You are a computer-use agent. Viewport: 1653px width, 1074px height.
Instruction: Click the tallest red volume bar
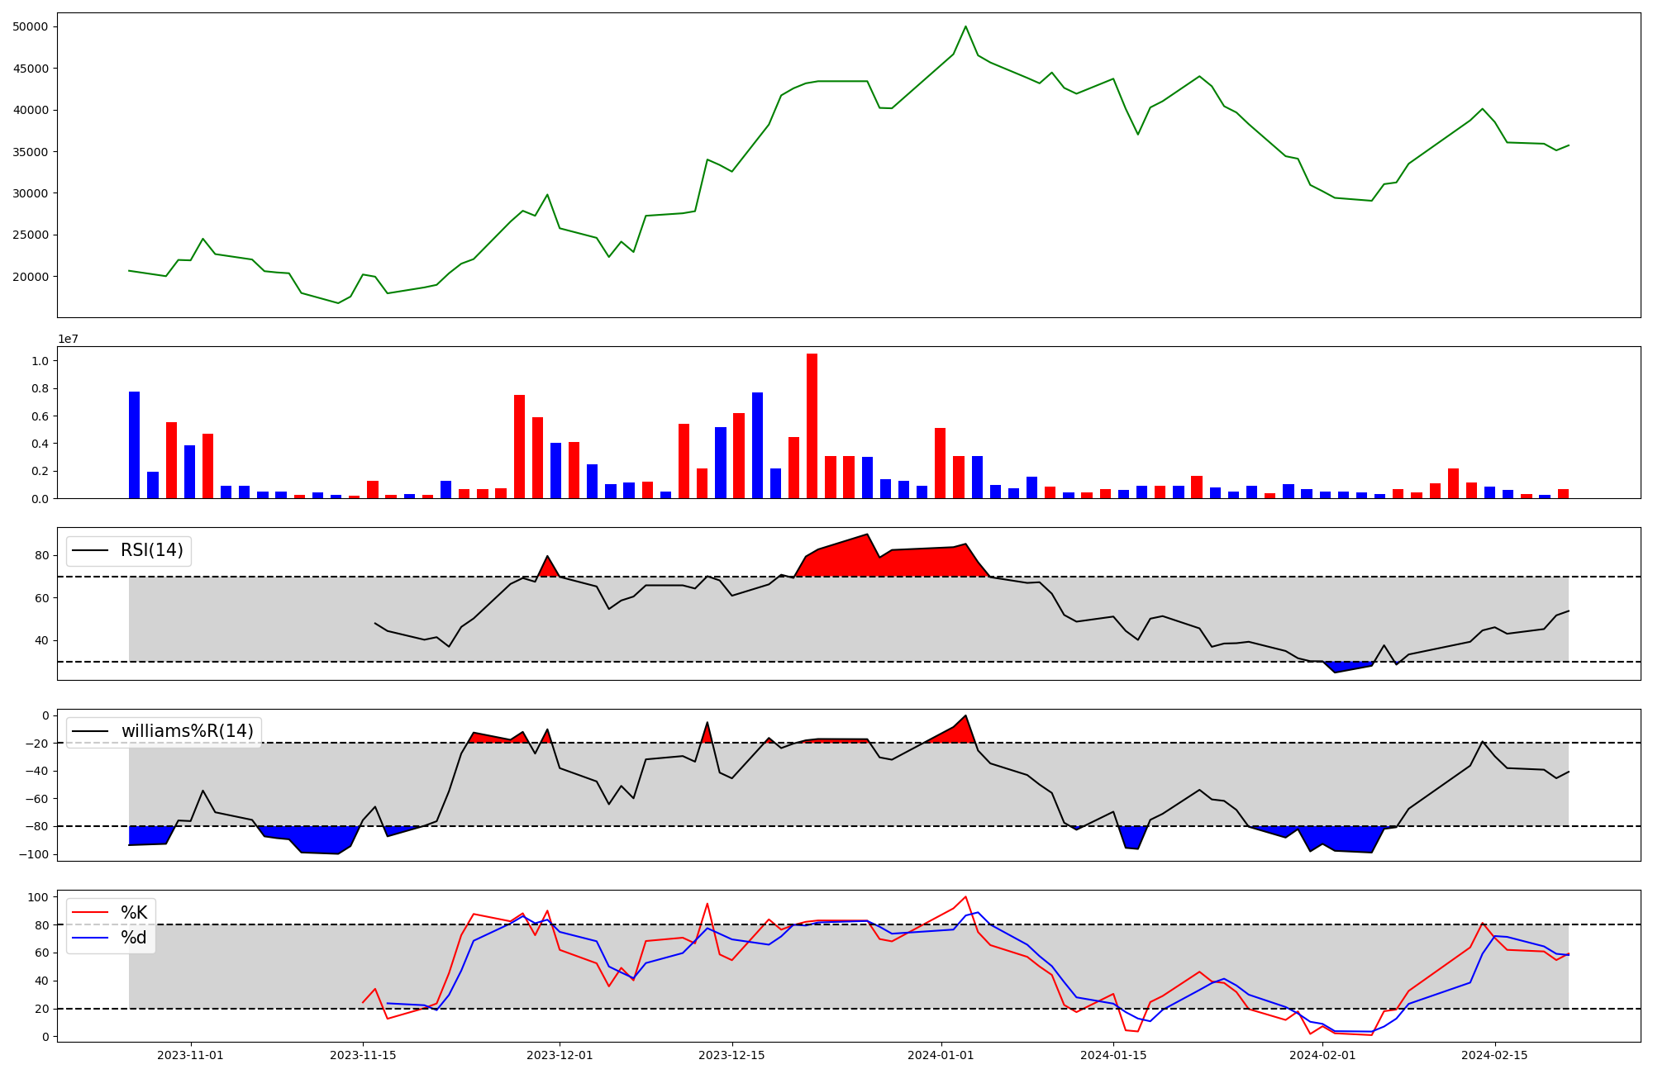(x=812, y=426)
